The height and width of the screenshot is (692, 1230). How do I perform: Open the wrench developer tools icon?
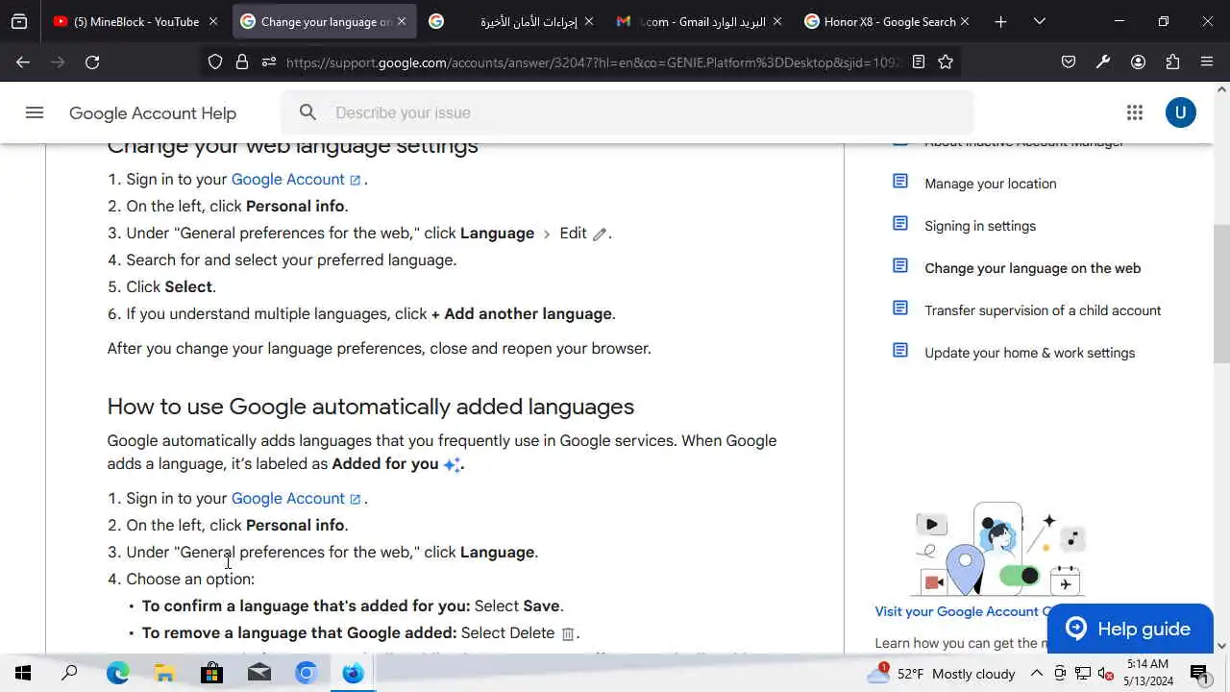(1103, 62)
